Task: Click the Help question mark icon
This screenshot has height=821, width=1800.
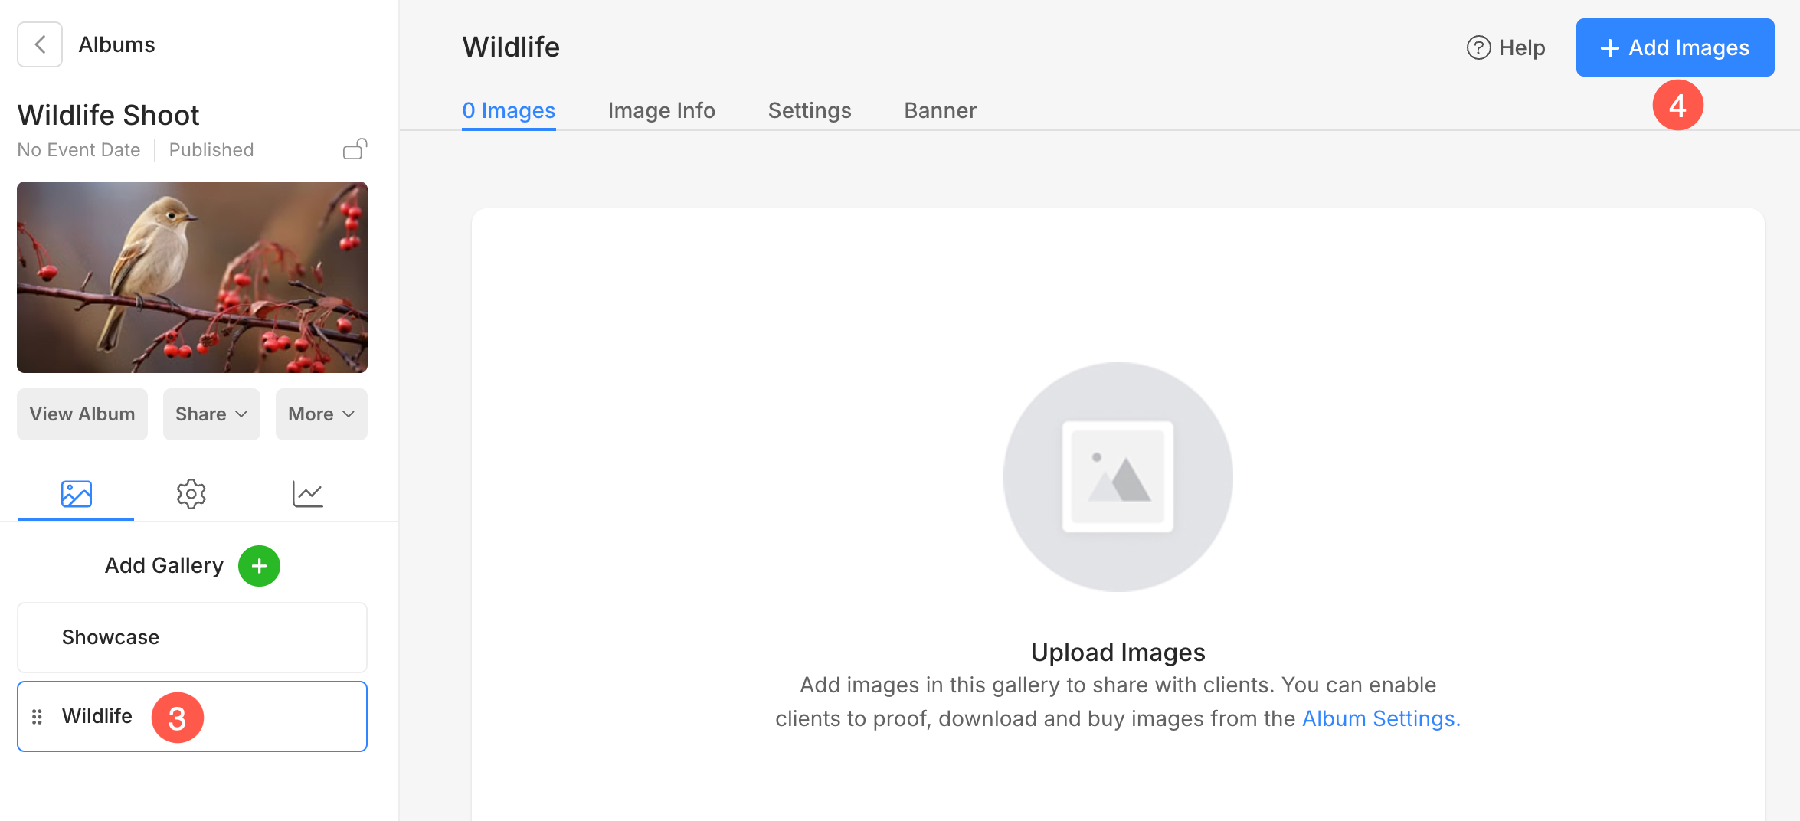Action: [1478, 47]
